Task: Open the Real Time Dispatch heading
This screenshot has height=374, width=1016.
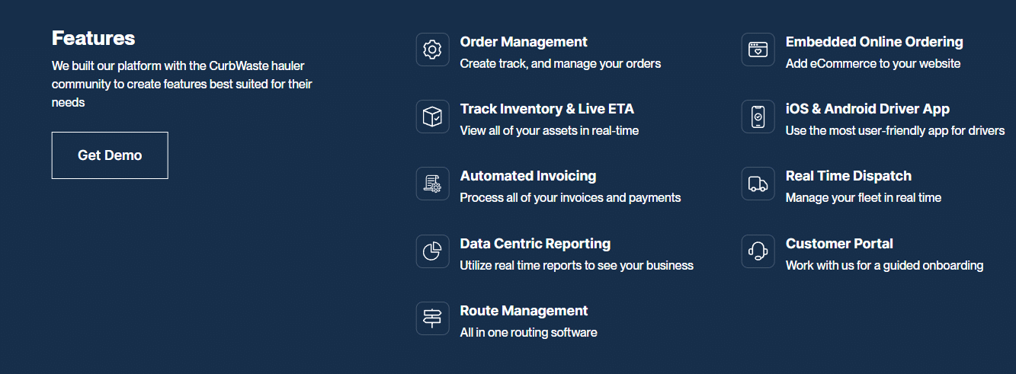Action: pos(848,176)
